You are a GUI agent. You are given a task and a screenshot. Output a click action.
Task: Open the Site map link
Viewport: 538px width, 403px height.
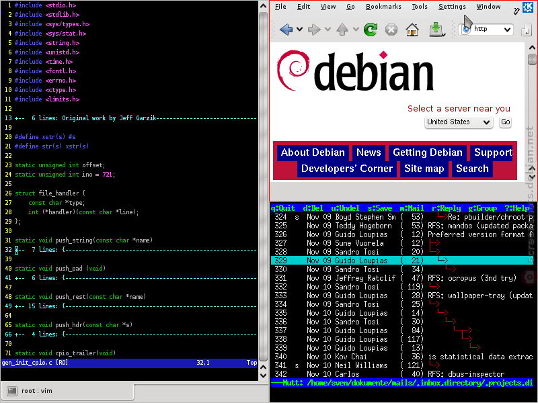coord(424,169)
